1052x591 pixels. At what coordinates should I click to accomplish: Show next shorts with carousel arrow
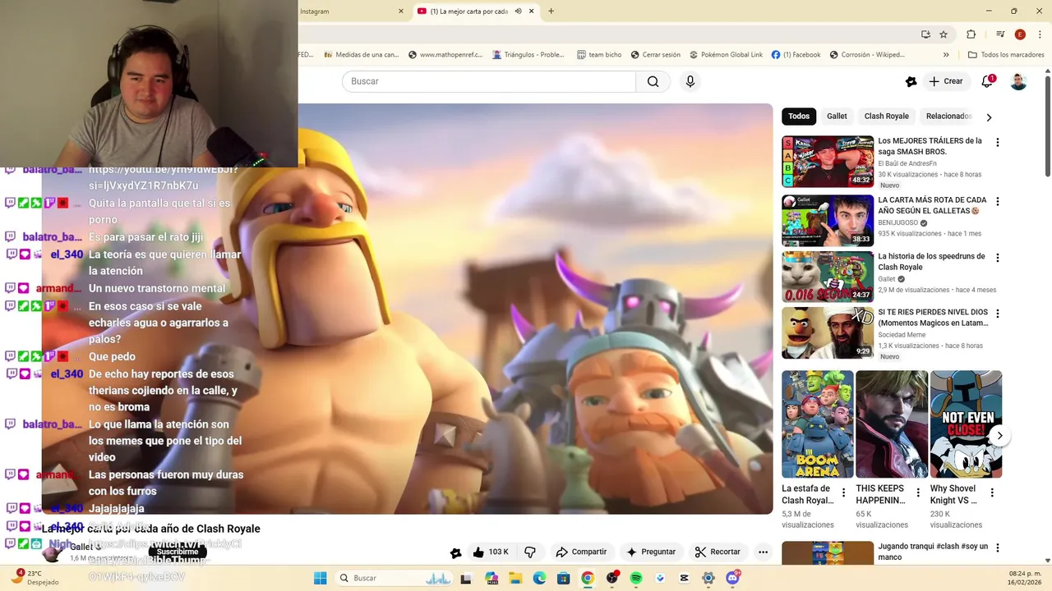tap(999, 436)
